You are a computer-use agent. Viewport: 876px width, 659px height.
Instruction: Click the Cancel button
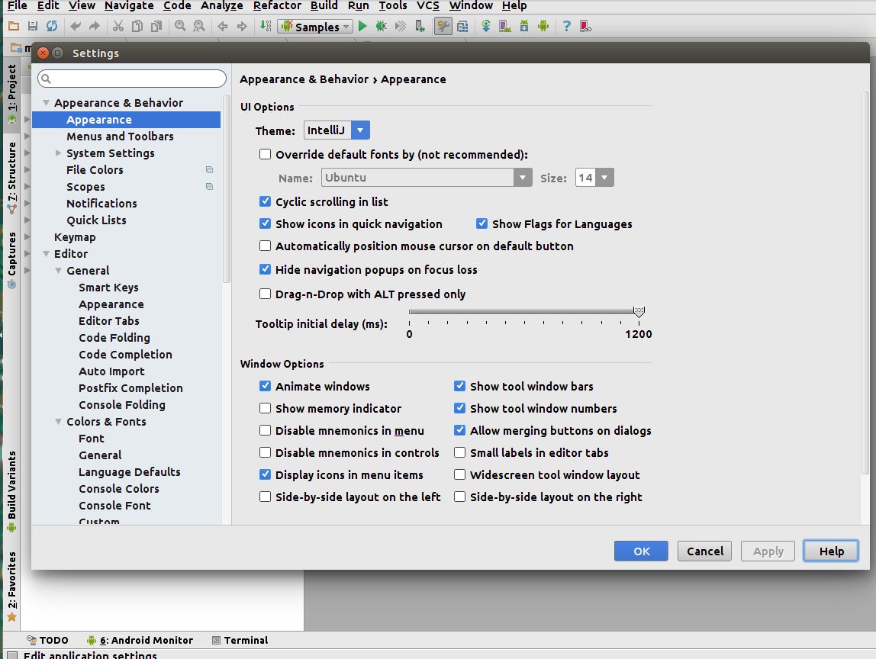pos(704,551)
